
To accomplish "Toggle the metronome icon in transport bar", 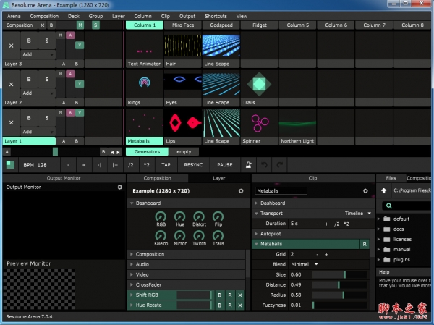I will tap(249, 164).
